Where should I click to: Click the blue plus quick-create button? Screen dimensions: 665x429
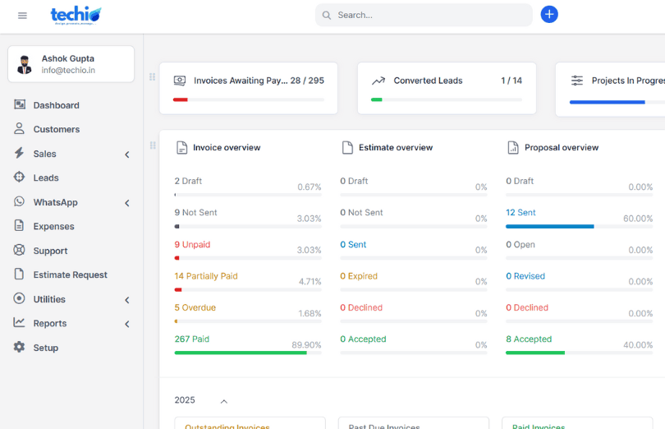[x=549, y=15]
